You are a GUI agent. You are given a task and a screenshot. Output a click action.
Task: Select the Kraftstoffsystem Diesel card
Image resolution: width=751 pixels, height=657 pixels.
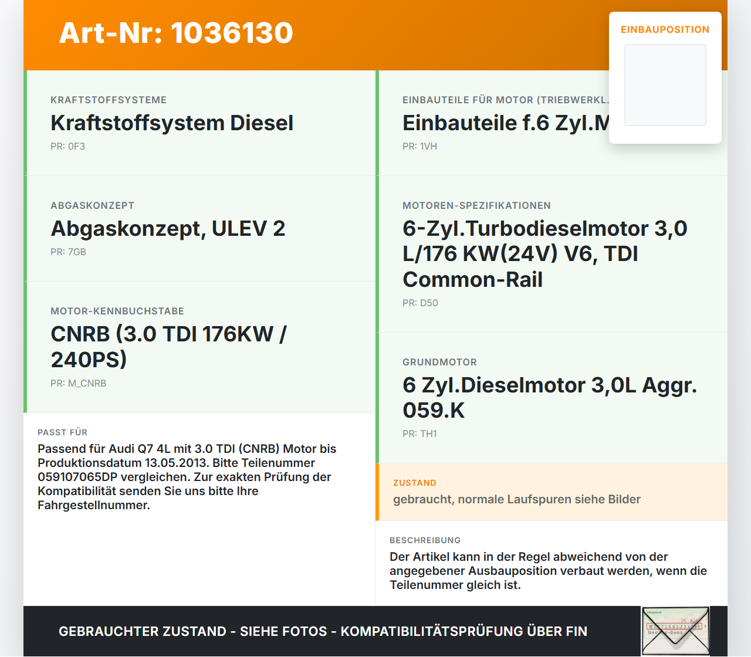click(199, 123)
